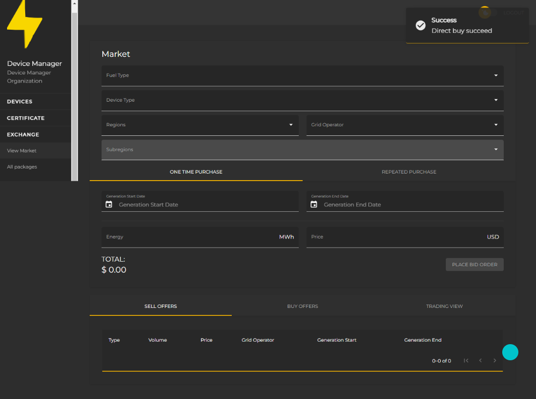Click the success checkmark icon in notification
This screenshot has width=536, height=399.
[421, 25]
